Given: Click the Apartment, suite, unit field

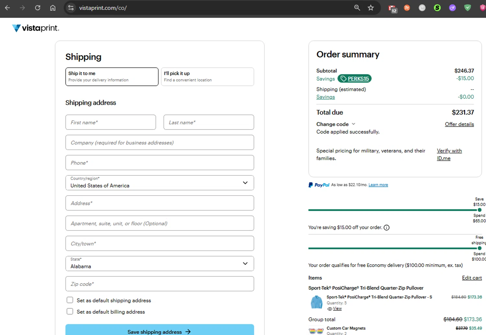Looking at the screenshot, I should click(160, 223).
